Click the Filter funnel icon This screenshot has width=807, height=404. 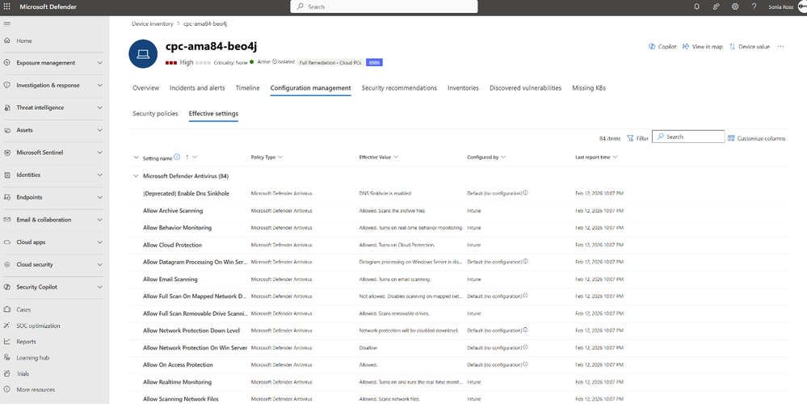(x=630, y=138)
